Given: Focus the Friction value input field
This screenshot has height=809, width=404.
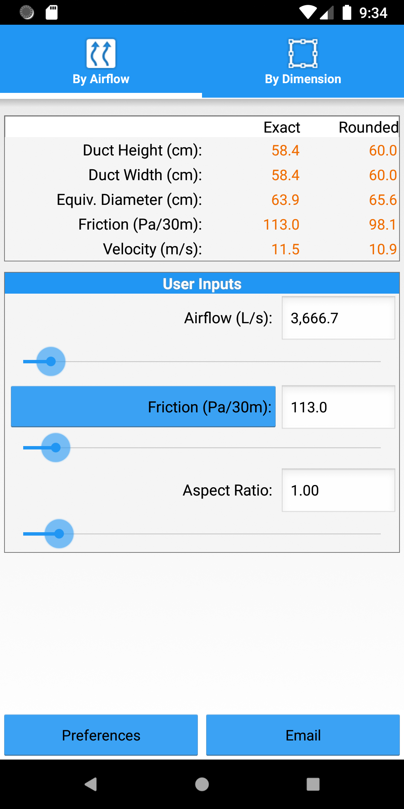Looking at the screenshot, I should 338,407.
